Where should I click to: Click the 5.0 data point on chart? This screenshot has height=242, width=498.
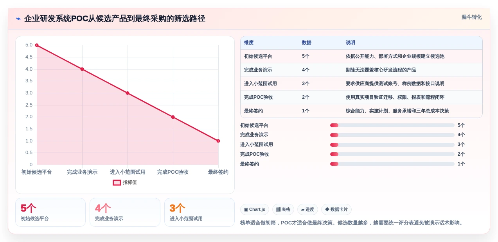(37, 45)
